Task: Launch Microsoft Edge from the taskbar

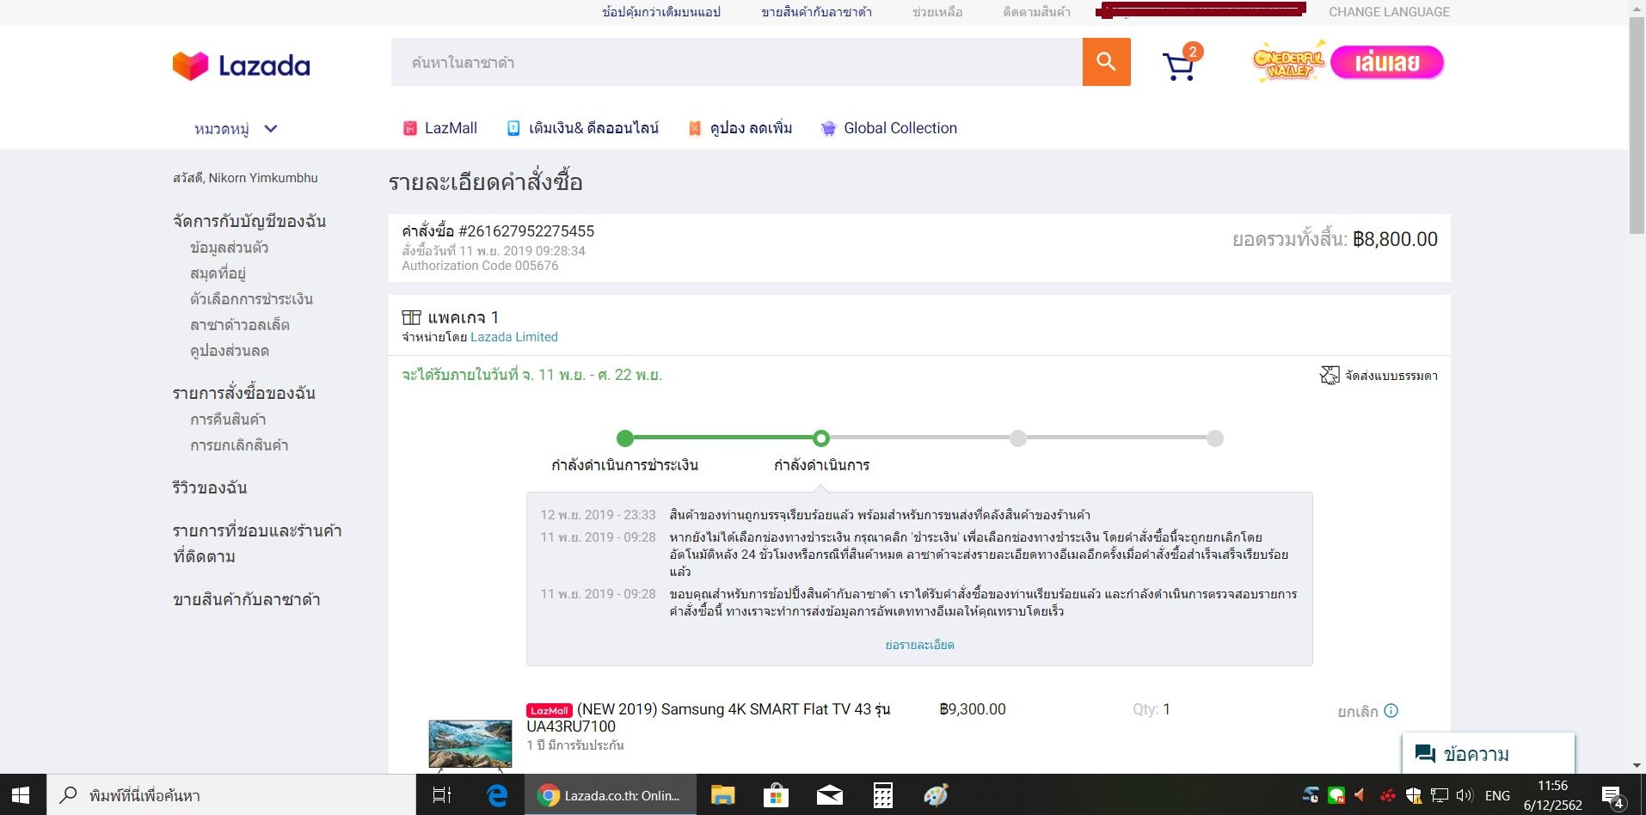Action: pos(497,795)
